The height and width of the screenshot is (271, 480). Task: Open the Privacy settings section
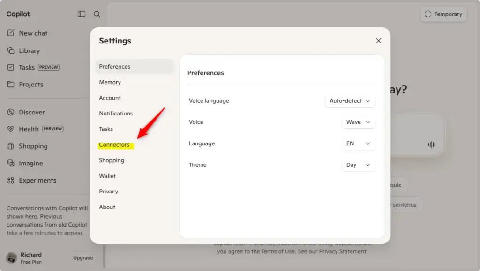click(x=108, y=192)
